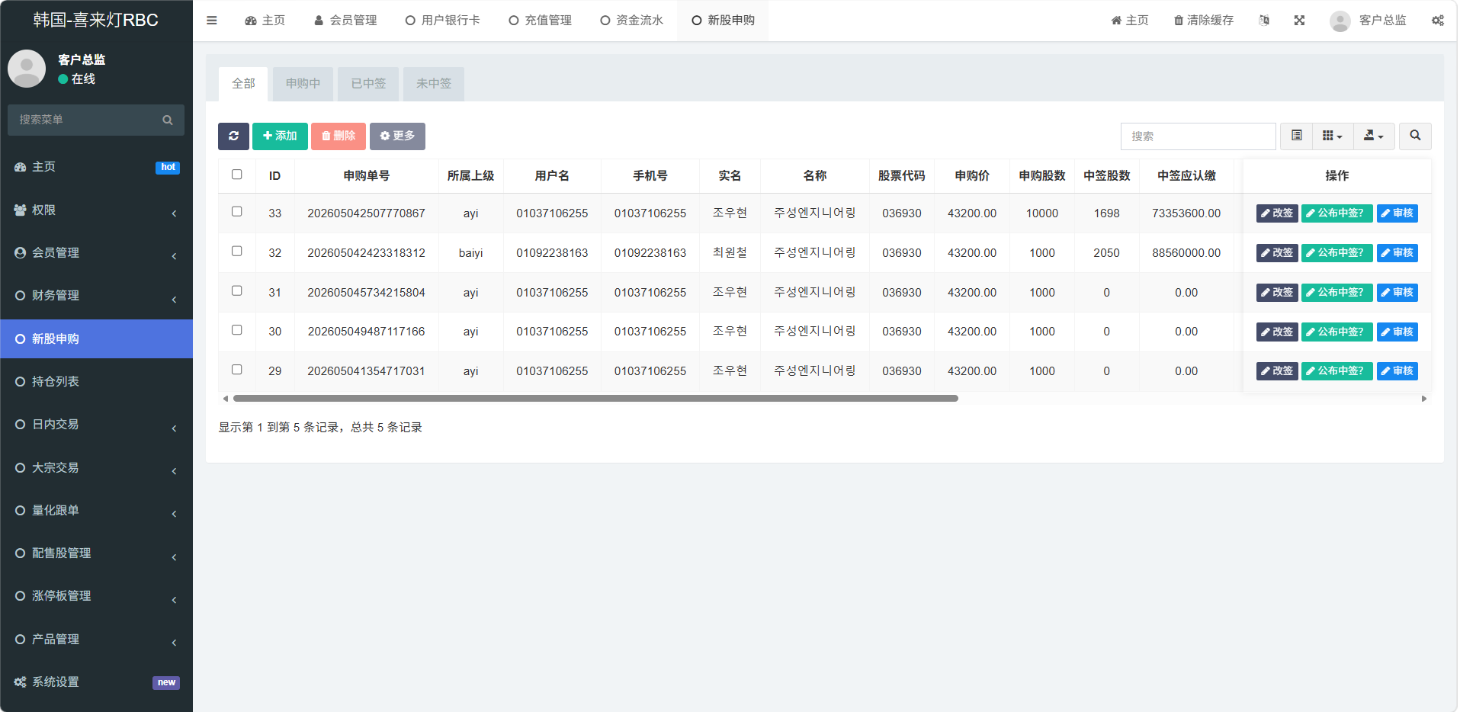
Task: Click the red 删除 button
Action: click(x=339, y=136)
